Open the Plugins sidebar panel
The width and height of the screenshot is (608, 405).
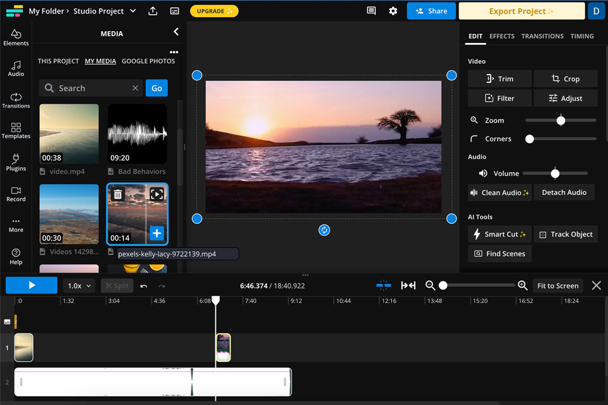point(16,163)
